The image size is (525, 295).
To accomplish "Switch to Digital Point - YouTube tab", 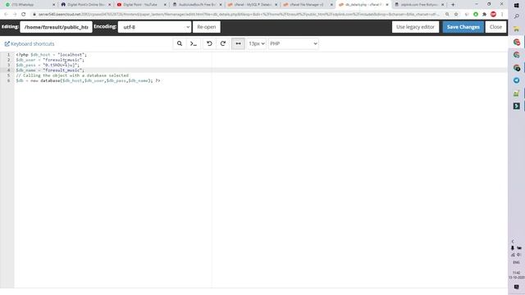I will tap(141, 5).
